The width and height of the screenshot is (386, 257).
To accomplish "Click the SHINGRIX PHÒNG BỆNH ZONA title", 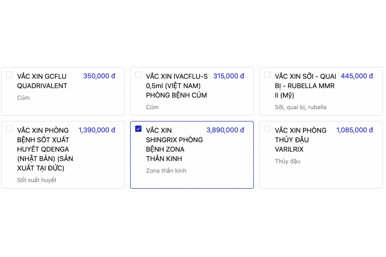I will [174, 145].
